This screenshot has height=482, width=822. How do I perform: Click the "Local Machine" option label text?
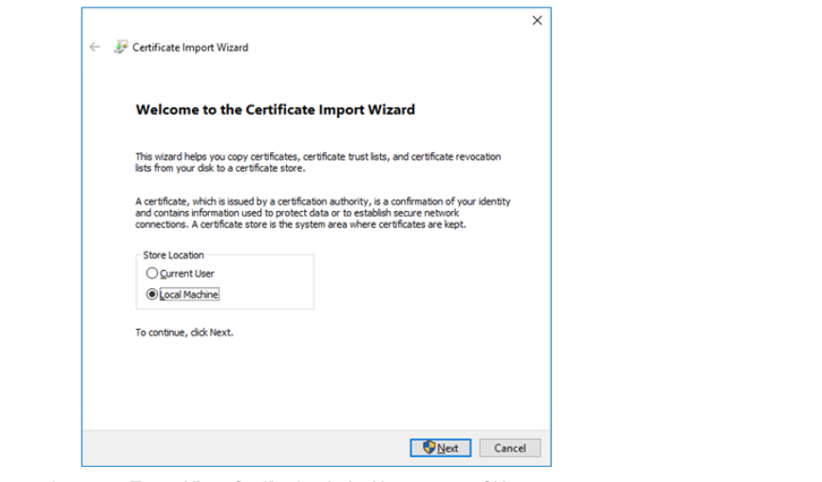pos(189,295)
